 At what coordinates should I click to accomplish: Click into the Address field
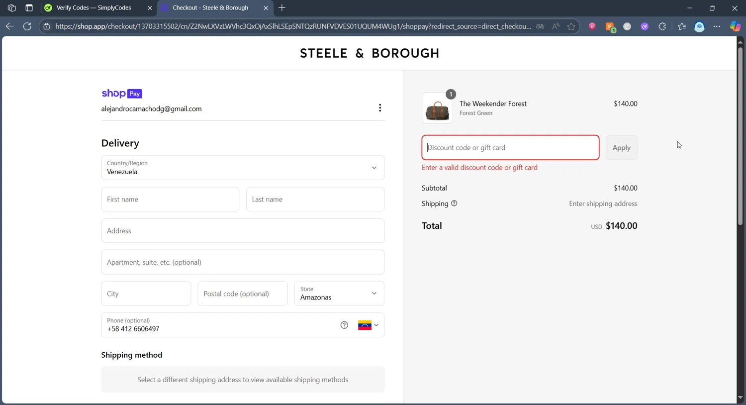click(x=243, y=231)
